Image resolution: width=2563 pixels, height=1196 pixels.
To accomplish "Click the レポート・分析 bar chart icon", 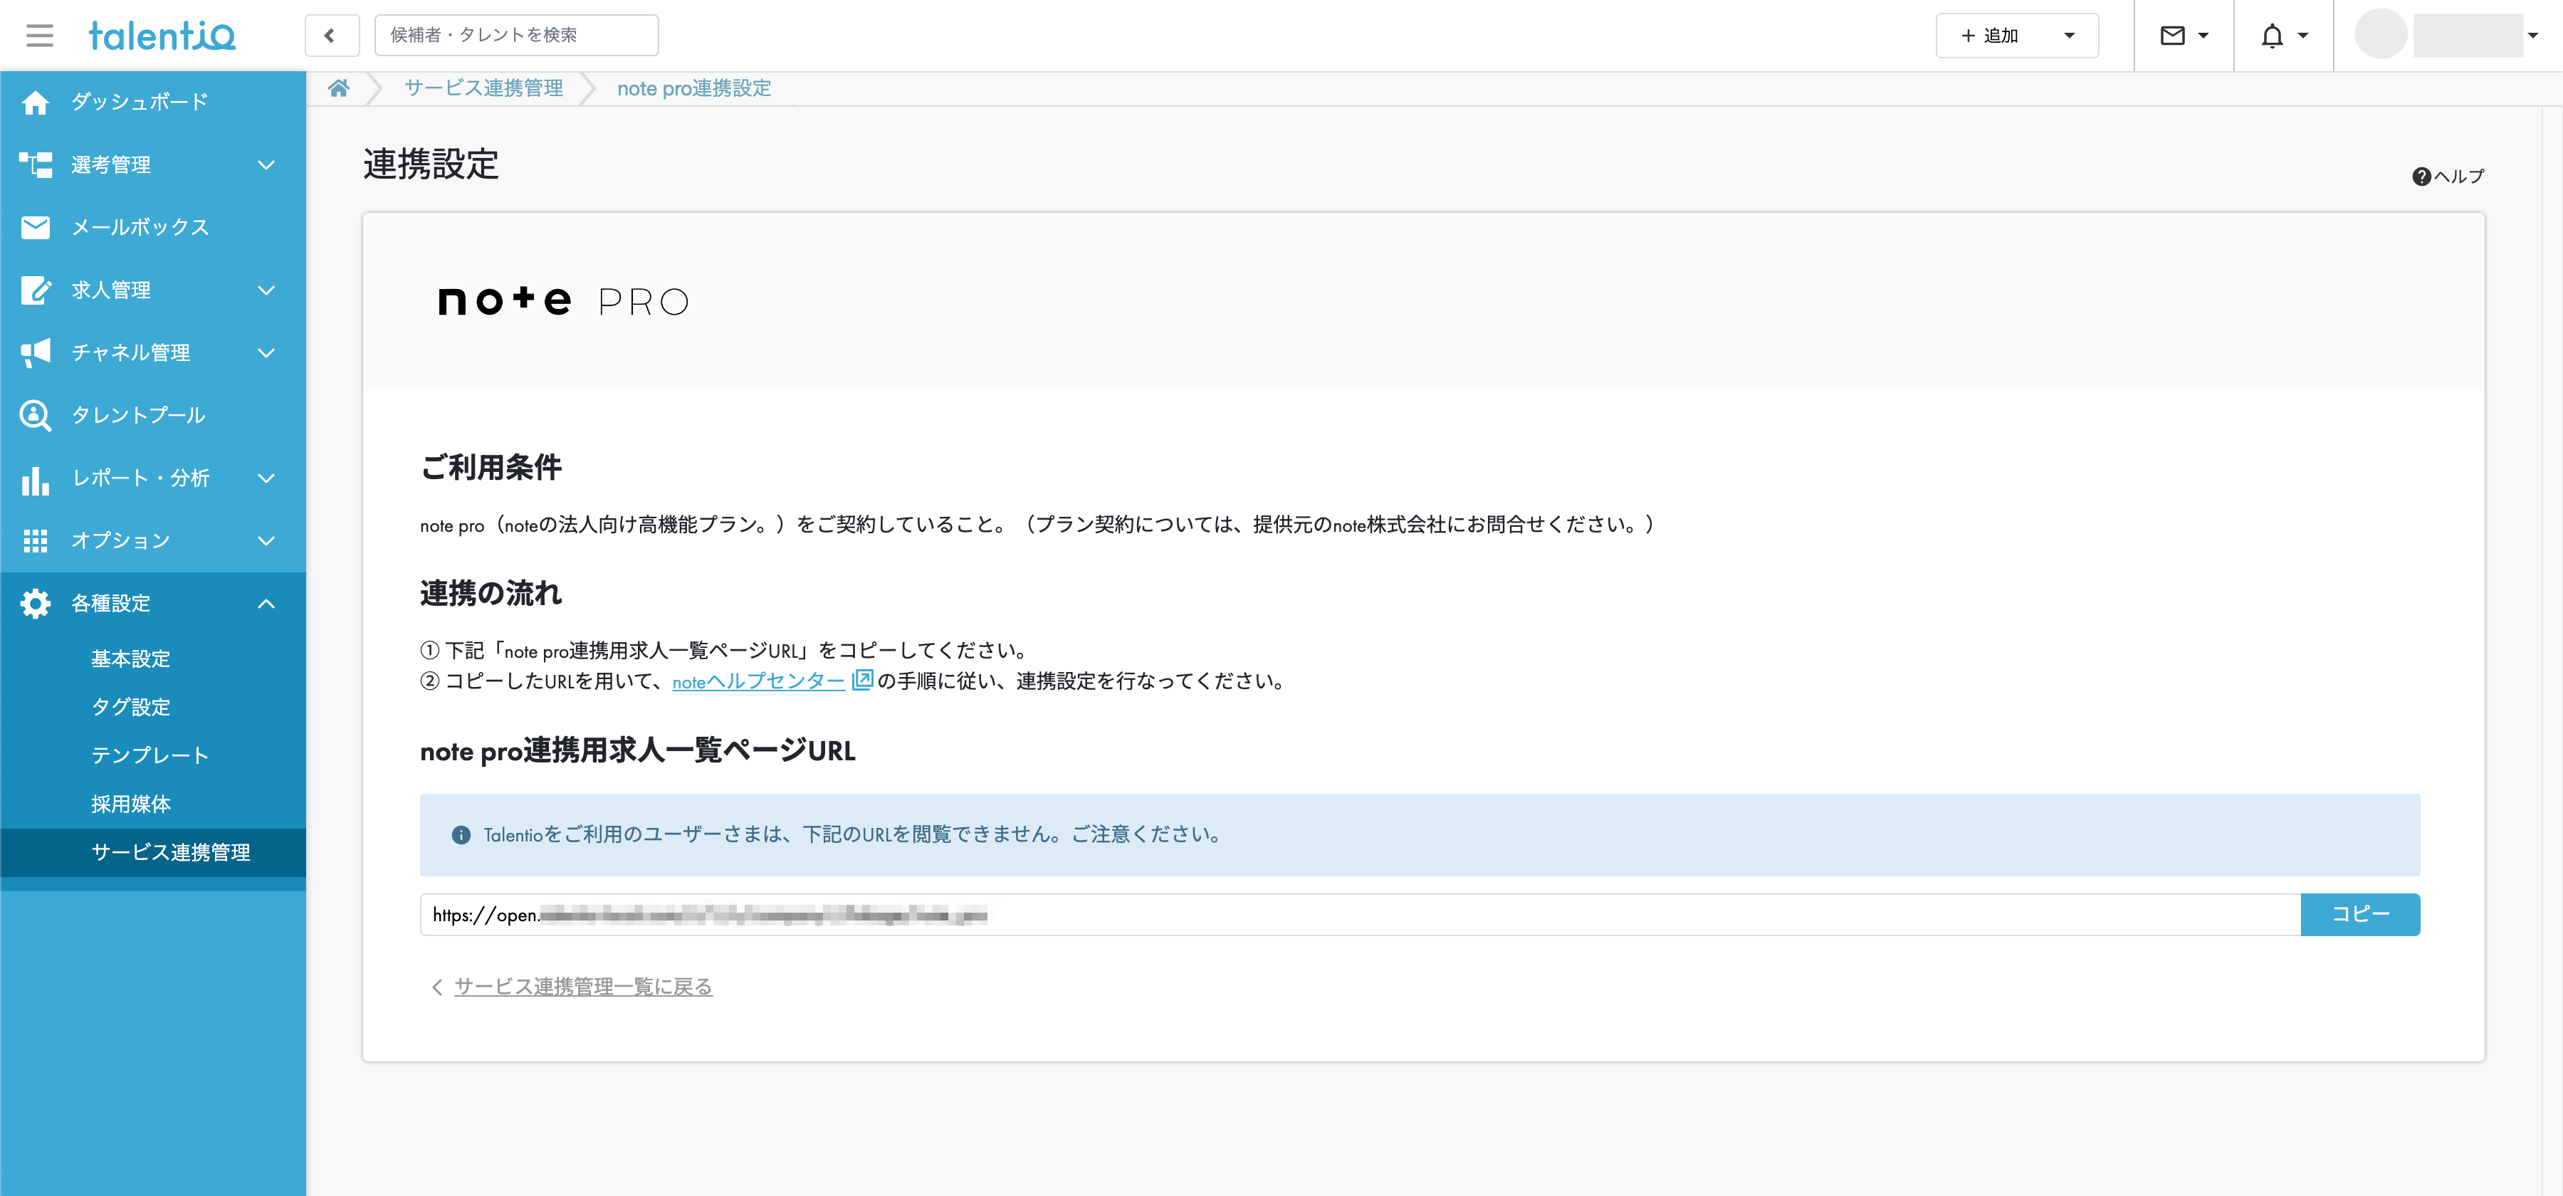I will click(x=35, y=480).
